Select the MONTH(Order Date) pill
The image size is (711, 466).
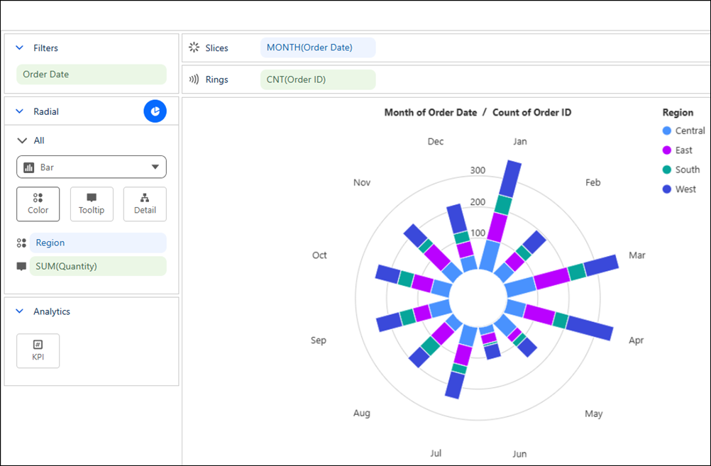click(x=318, y=48)
